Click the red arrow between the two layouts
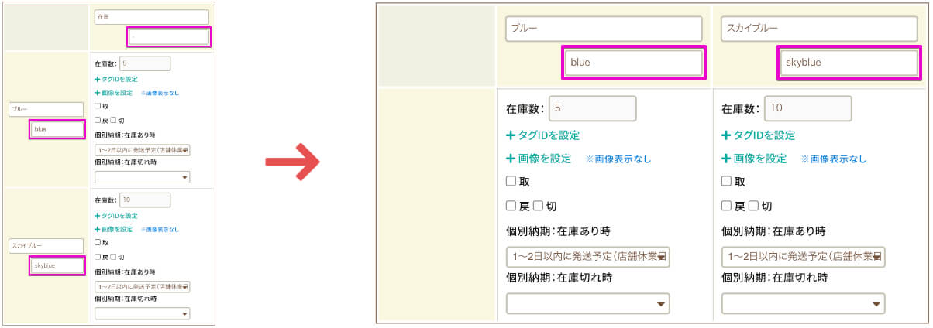The height and width of the screenshot is (328, 933). 293,162
